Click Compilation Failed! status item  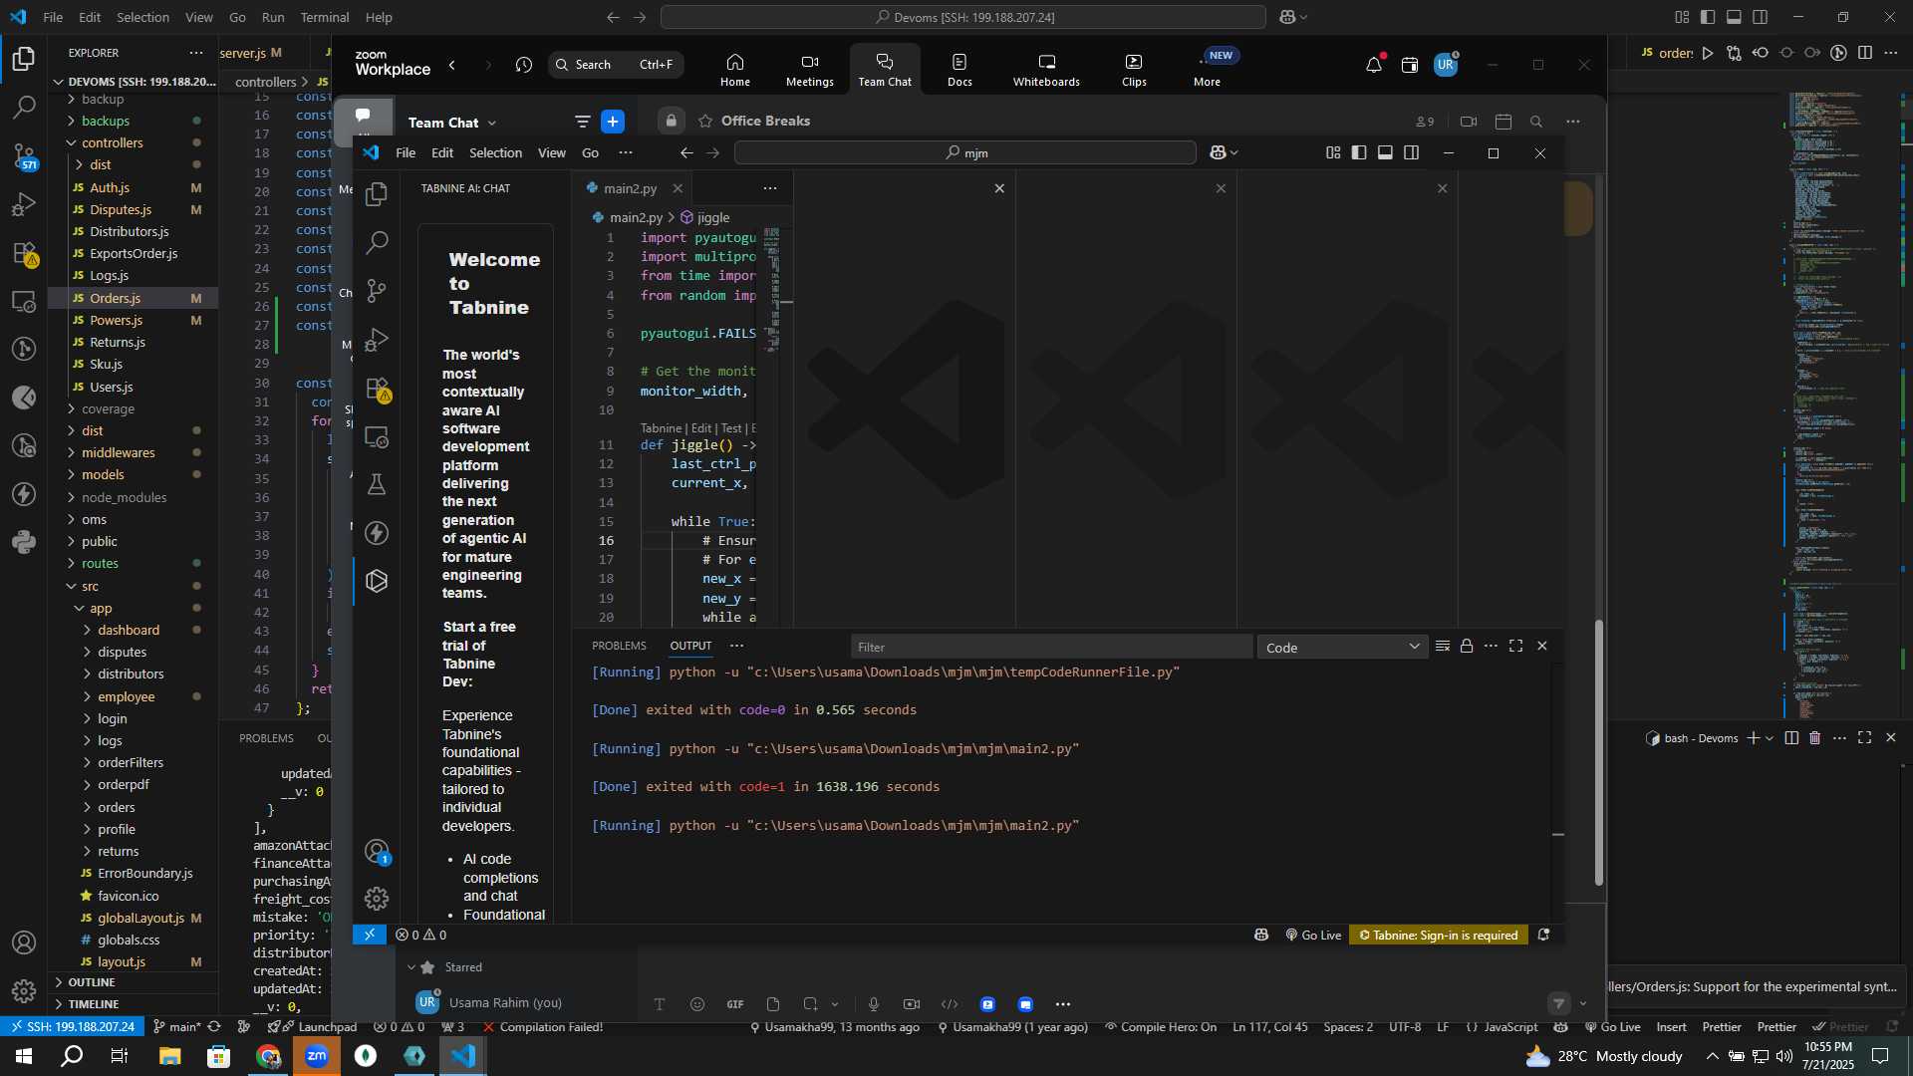coord(543,1027)
